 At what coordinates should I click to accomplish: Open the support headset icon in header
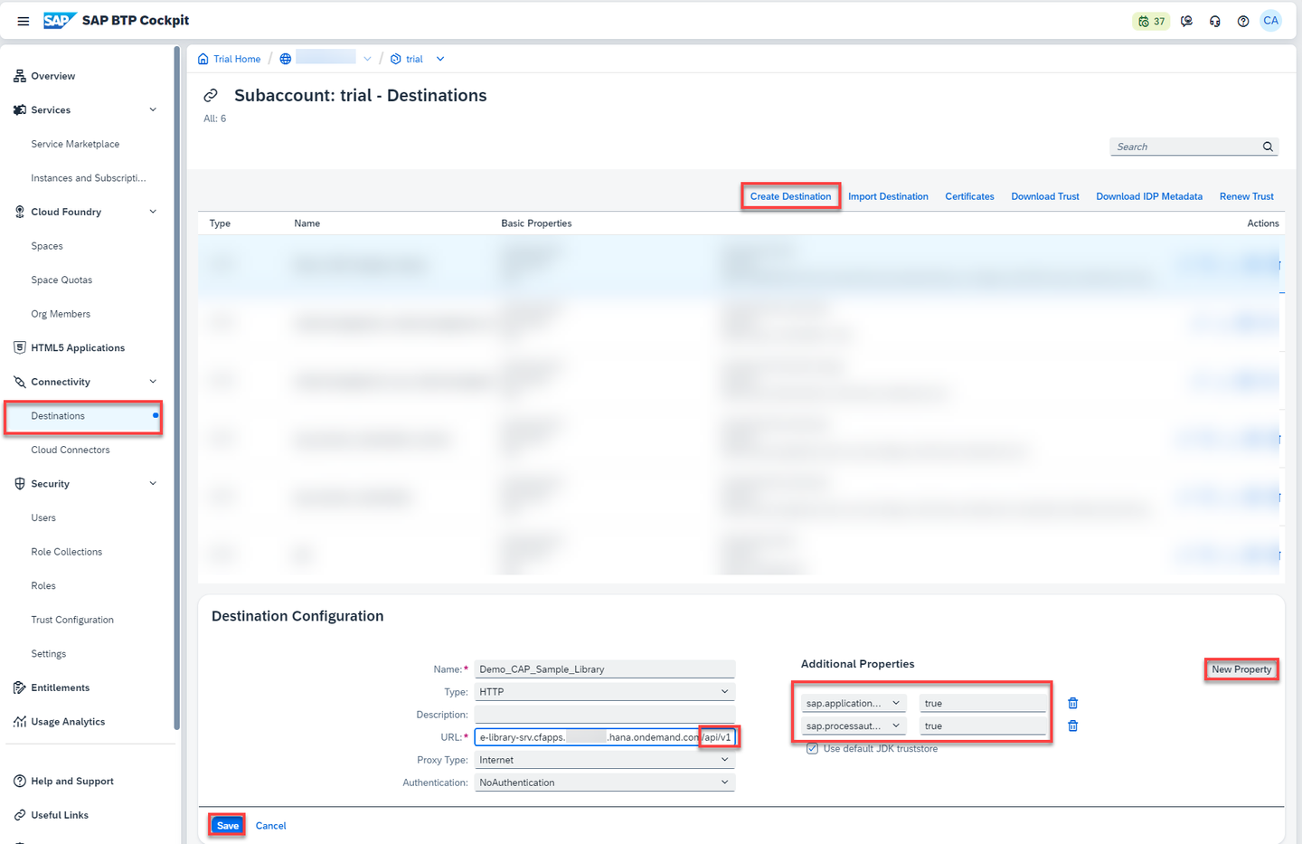1215,21
